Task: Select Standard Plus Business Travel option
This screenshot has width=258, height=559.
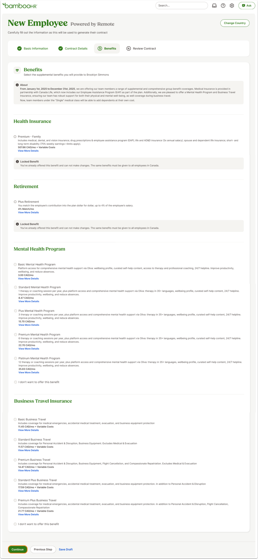Action: tap(15, 480)
